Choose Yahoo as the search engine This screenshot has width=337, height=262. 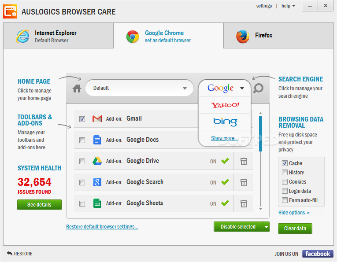225,105
